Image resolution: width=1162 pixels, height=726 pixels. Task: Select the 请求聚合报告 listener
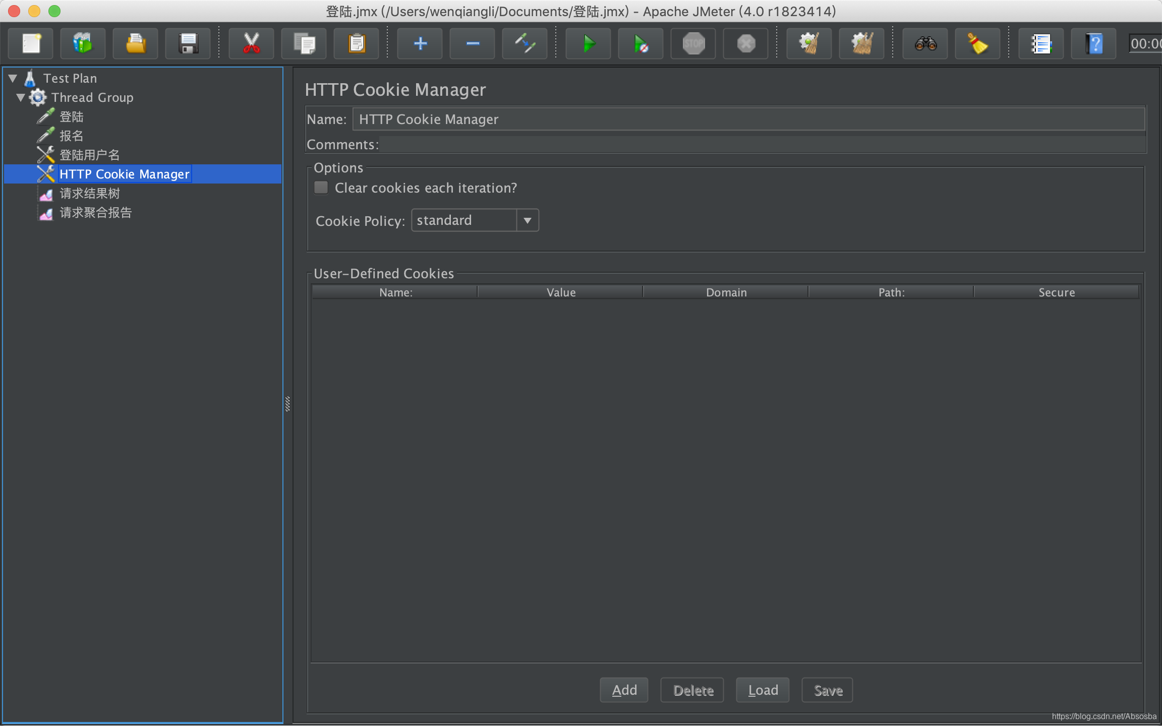click(96, 212)
